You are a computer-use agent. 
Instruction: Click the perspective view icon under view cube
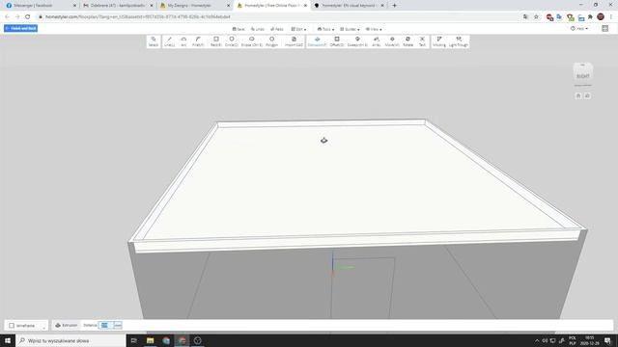tap(587, 95)
